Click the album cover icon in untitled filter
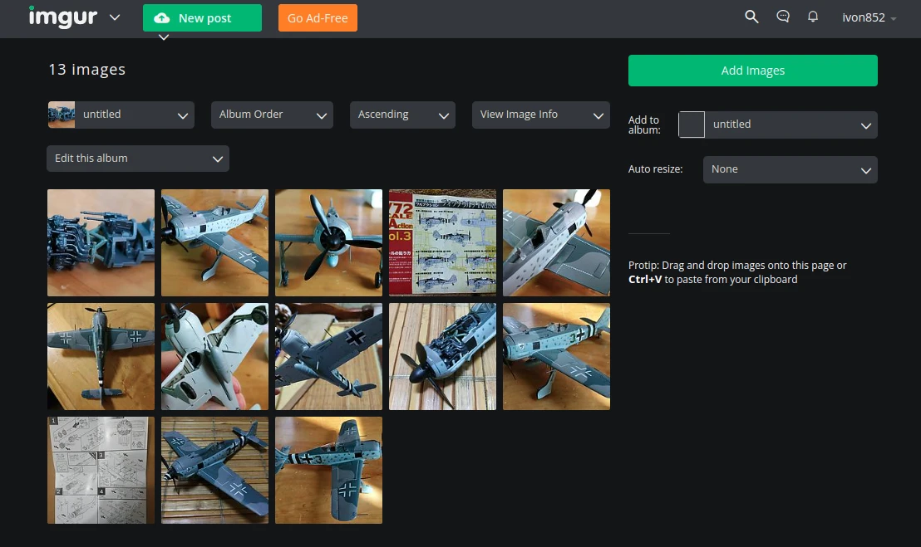 tap(62, 115)
